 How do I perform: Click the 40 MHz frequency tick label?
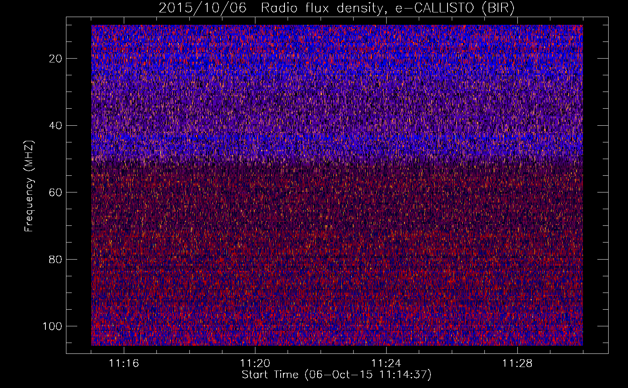click(56, 126)
